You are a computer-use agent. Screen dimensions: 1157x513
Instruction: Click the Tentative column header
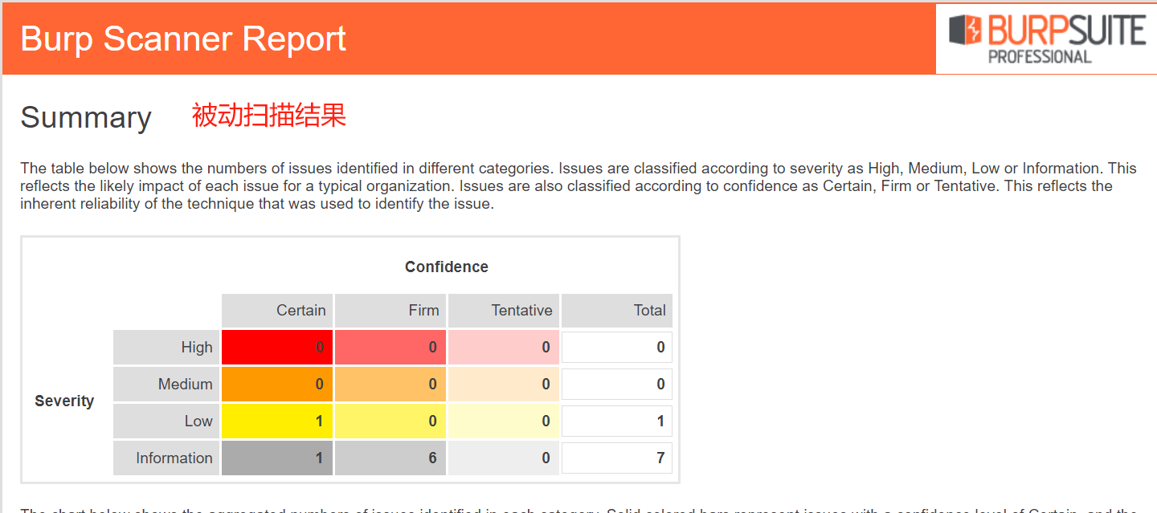point(504,311)
